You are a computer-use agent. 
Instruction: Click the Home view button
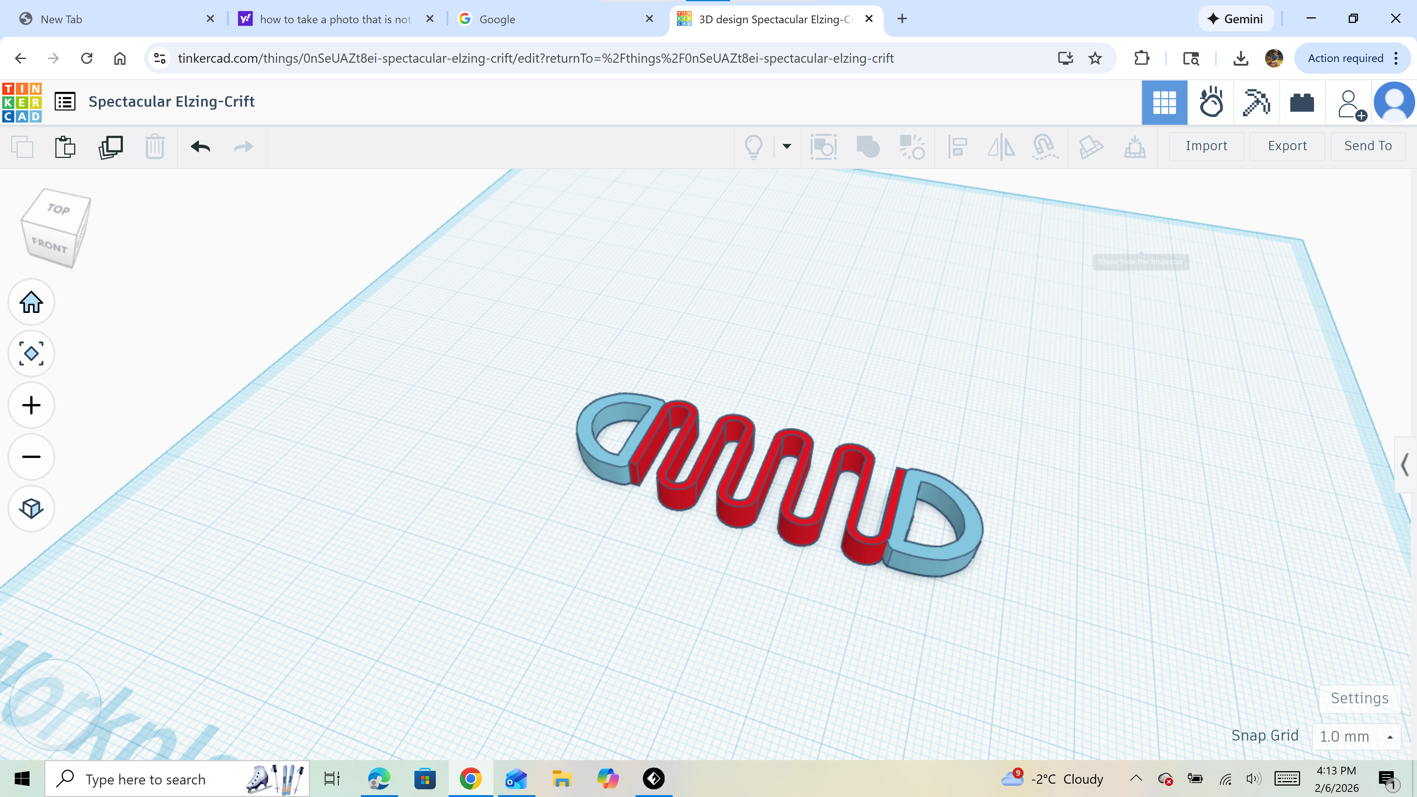point(31,302)
